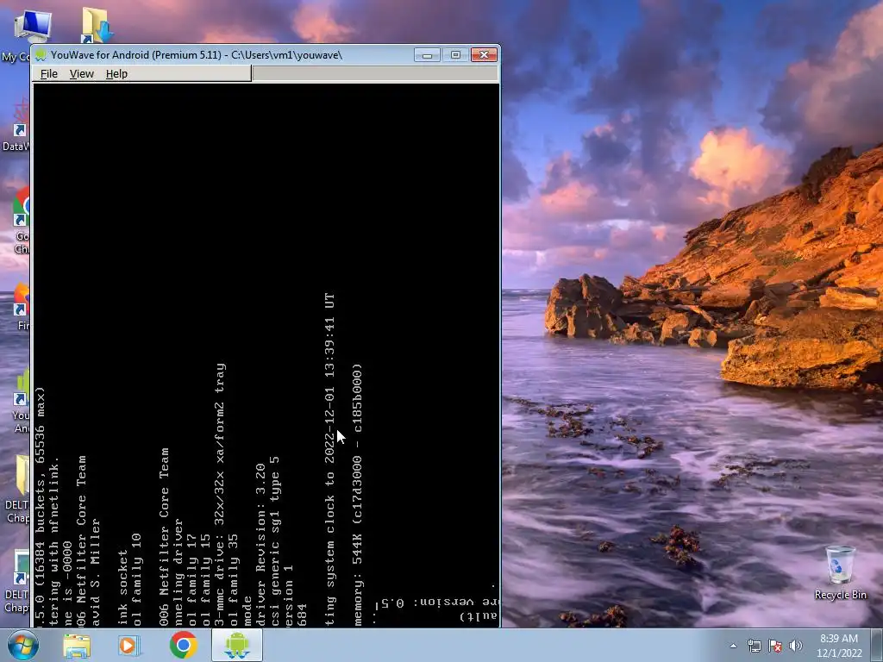Close the YouWave for Android window
Viewport: 883px width, 662px height.
click(x=484, y=54)
